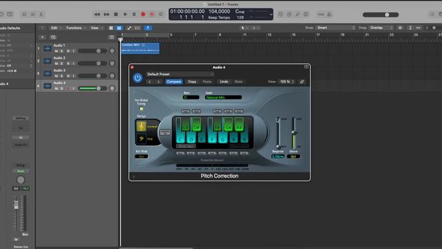Open the Tuner wrench icon
Viewport: 442px width, 249px height.
(298, 15)
